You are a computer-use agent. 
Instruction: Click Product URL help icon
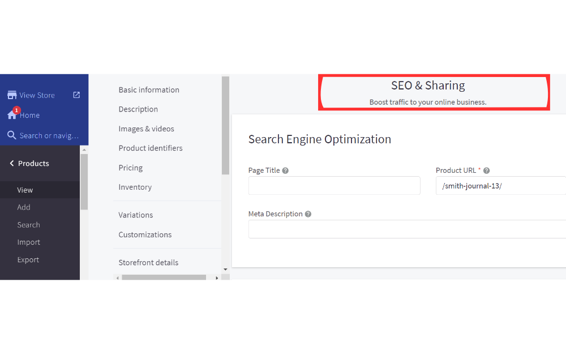(x=486, y=170)
